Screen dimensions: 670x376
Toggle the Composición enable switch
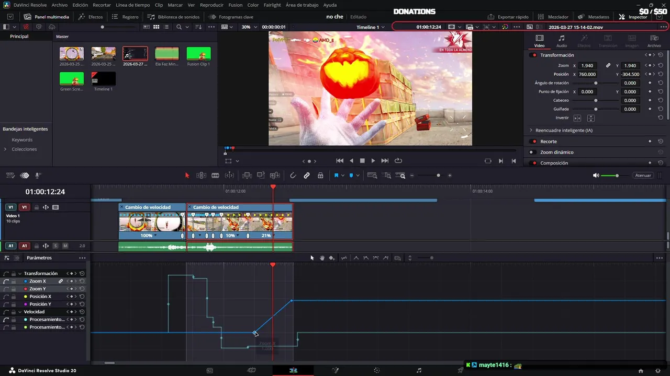[533, 163]
